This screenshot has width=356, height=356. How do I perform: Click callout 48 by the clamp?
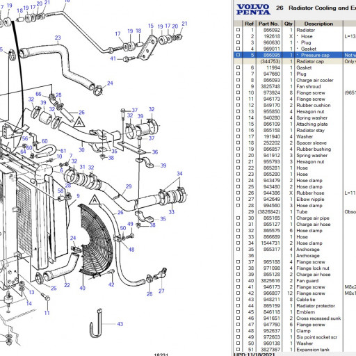pos(131,250)
